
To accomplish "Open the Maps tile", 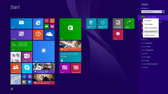I will click(x=65, y=68).
